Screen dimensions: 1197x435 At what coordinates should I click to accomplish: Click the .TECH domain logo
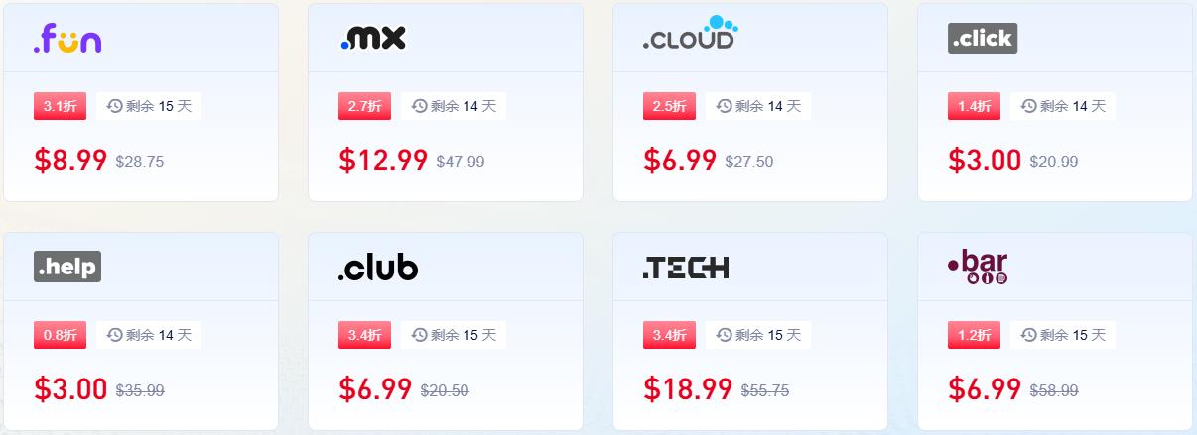pos(686,267)
